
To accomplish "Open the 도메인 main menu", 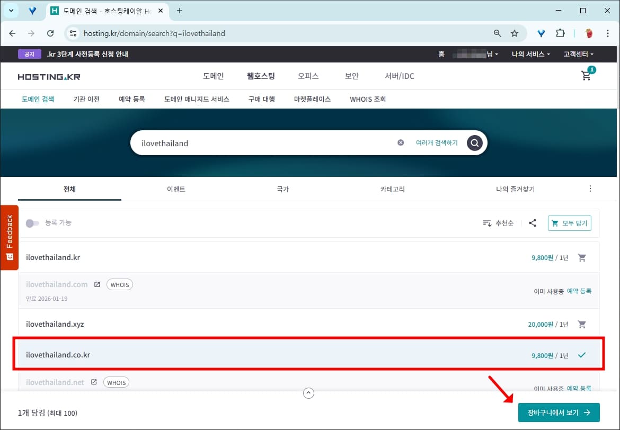I will coord(214,76).
